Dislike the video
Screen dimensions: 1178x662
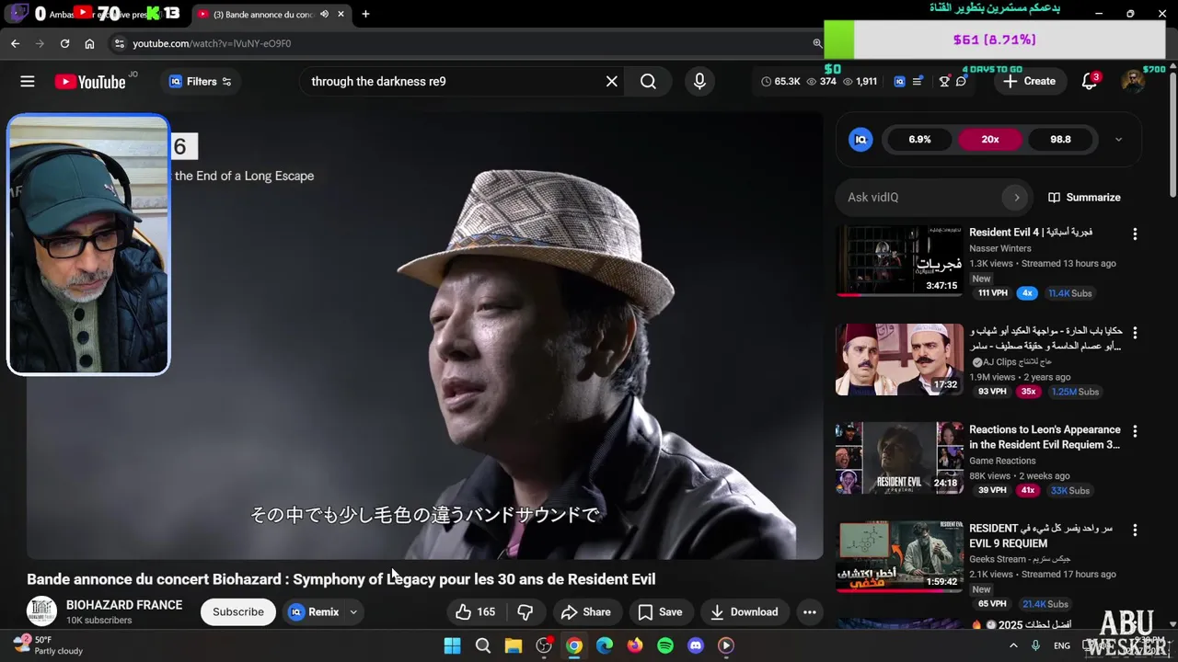pos(525,612)
